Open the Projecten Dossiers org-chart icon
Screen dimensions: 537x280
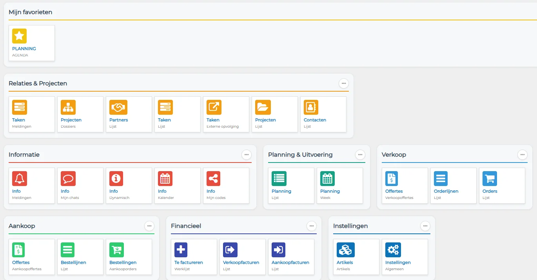68,107
